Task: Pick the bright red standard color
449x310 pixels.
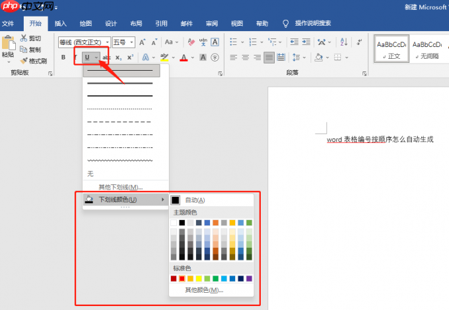Action: pos(182,278)
